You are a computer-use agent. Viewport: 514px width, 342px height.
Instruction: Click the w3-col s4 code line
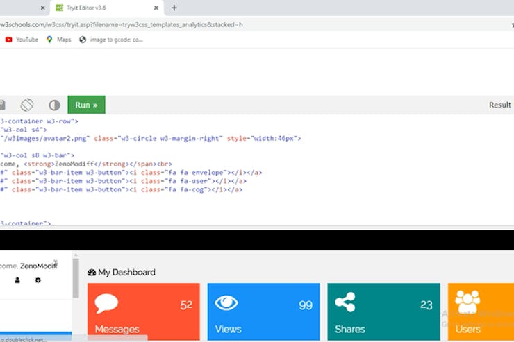(x=24, y=130)
